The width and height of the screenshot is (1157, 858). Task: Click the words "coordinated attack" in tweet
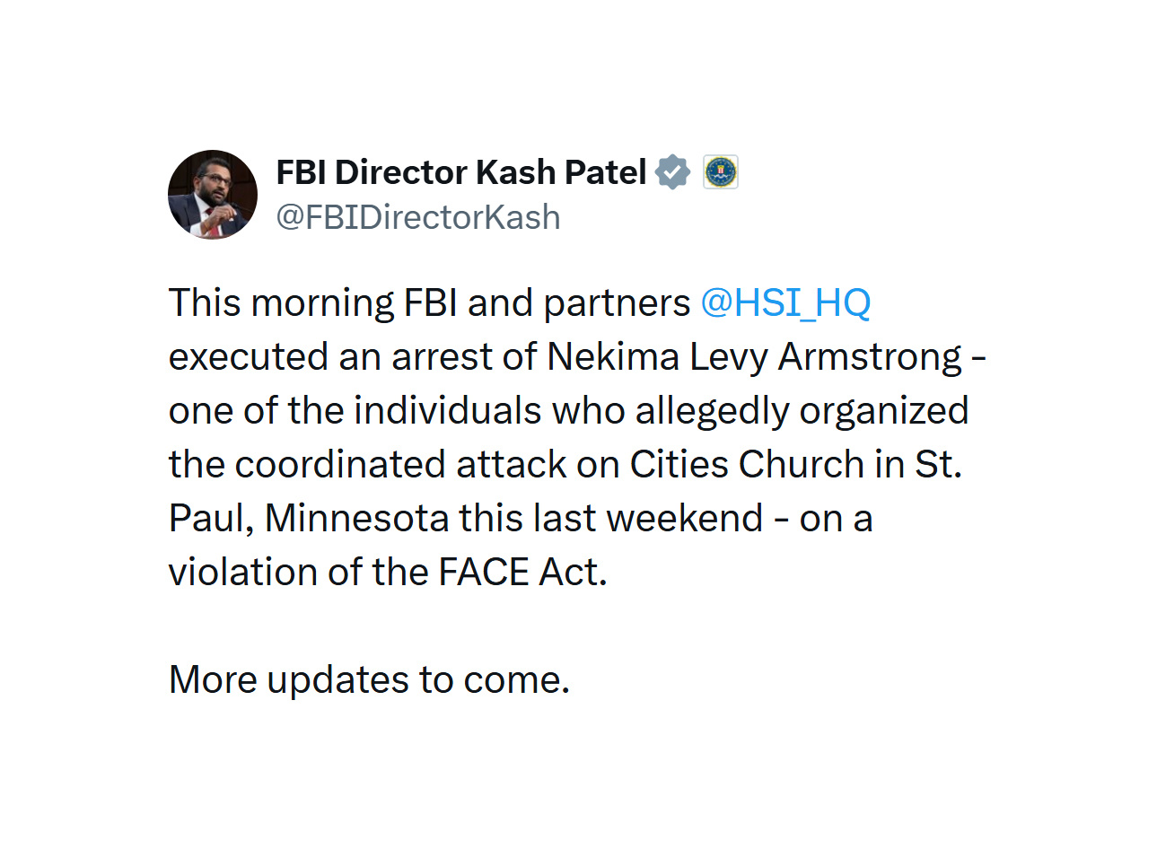(401, 464)
